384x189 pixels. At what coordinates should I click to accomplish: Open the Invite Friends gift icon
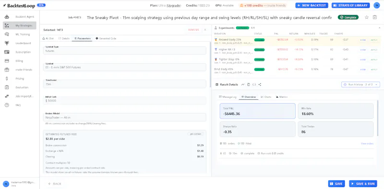point(7,70)
